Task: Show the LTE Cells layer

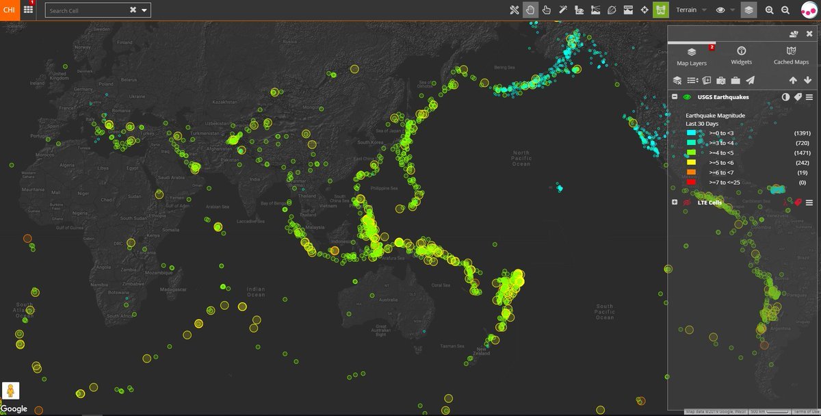Action: [x=687, y=203]
